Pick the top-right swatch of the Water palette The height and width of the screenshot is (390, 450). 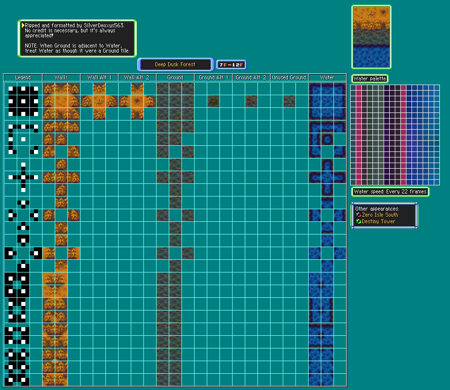(437, 88)
